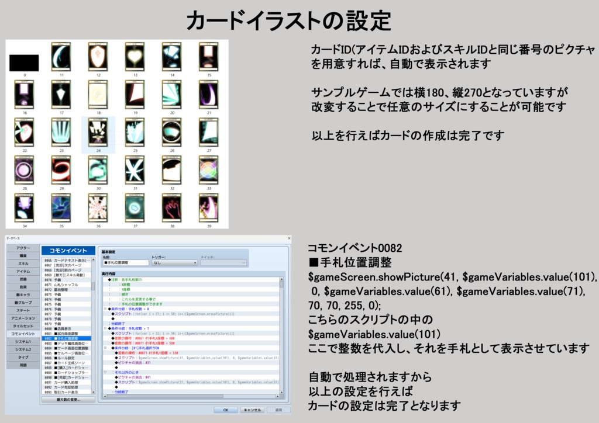Open the アクター (Actors) database category
Viewport: 599px width, 423px height.
(x=25, y=248)
